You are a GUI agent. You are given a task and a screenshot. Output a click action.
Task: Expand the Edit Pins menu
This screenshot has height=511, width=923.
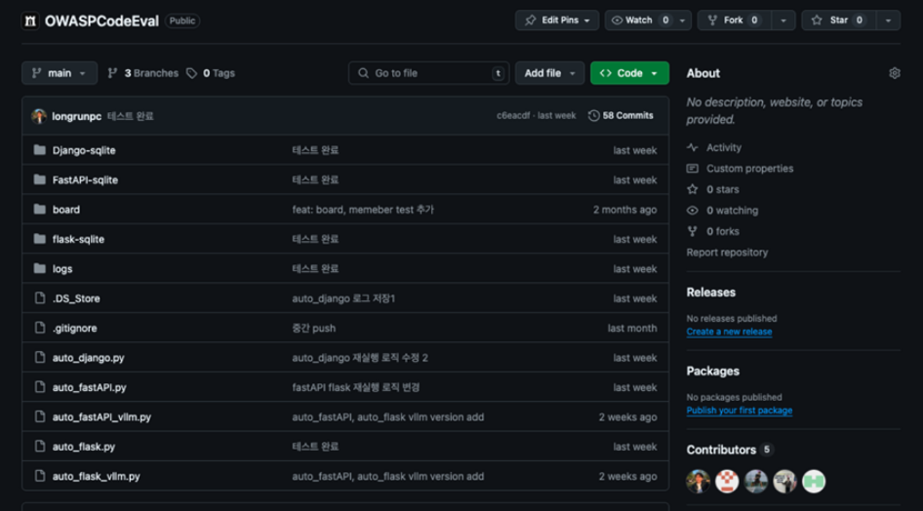tap(557, 20)
